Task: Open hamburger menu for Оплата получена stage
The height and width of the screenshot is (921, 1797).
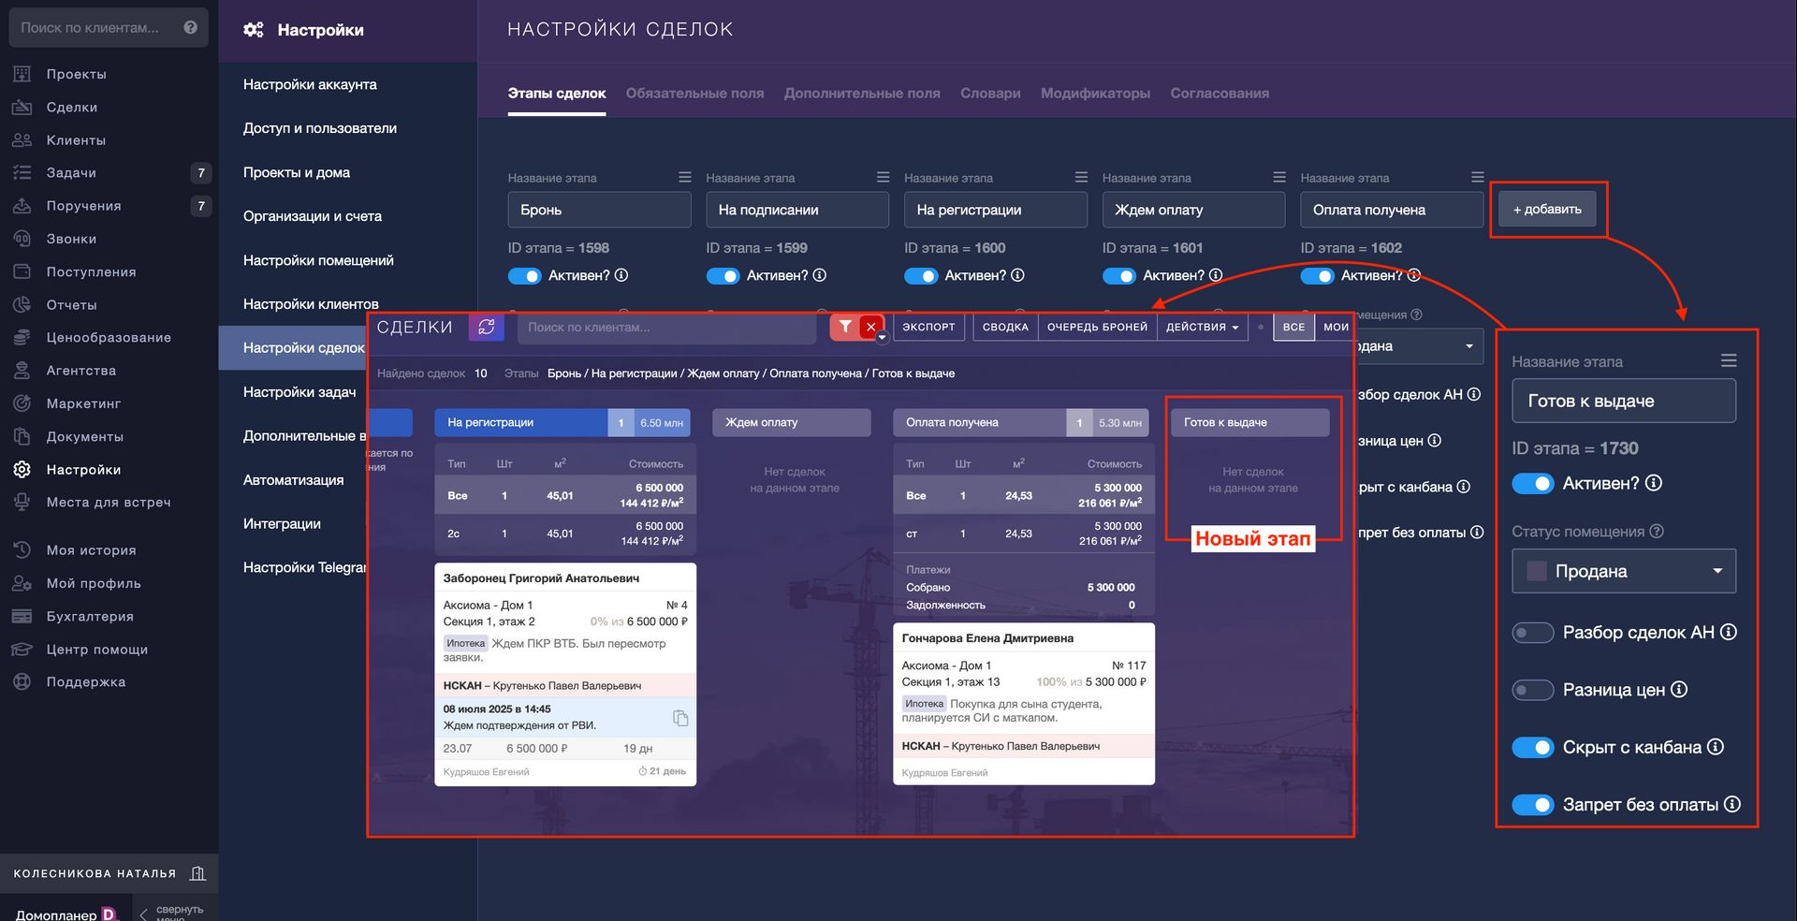Action: click(1478, 177)
